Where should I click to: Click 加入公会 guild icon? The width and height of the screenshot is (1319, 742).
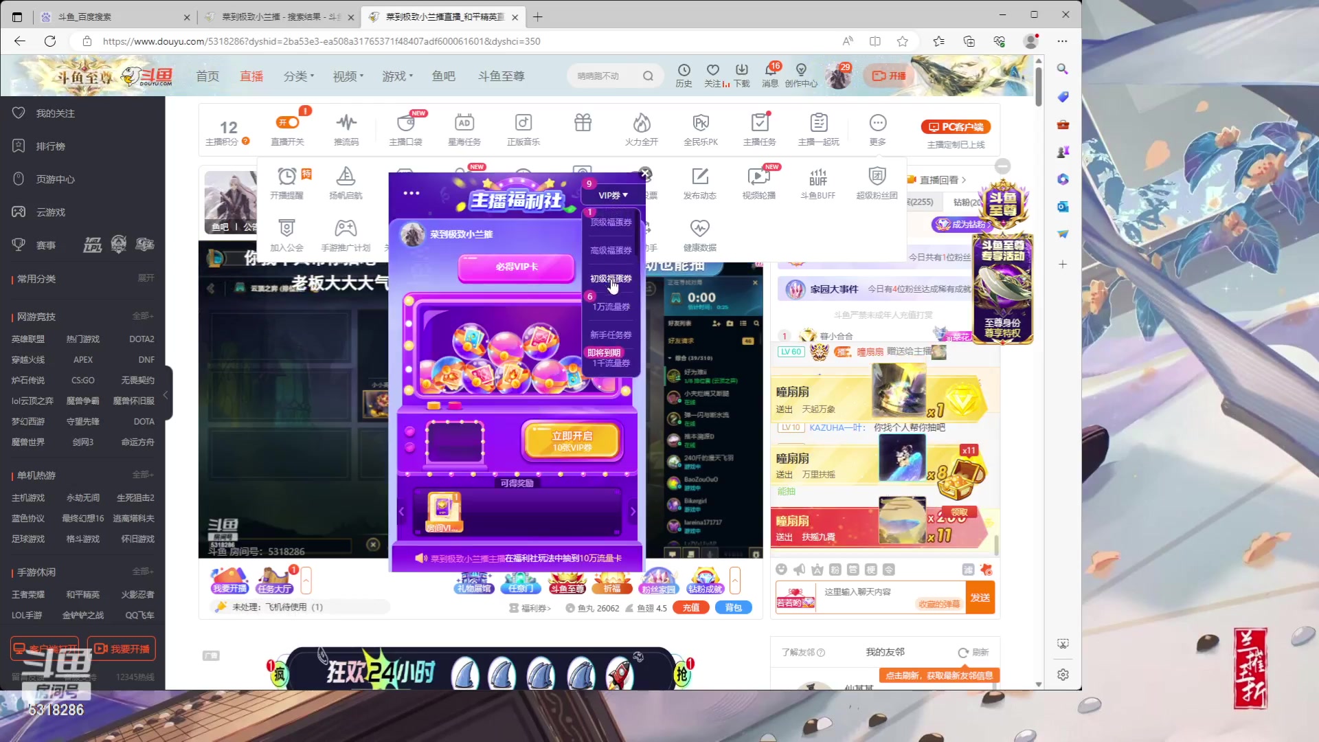287,235
